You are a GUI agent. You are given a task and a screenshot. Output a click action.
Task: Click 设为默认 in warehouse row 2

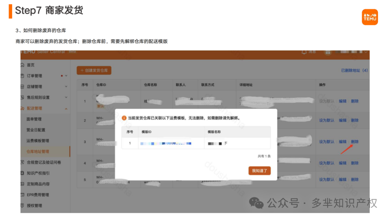326,120
